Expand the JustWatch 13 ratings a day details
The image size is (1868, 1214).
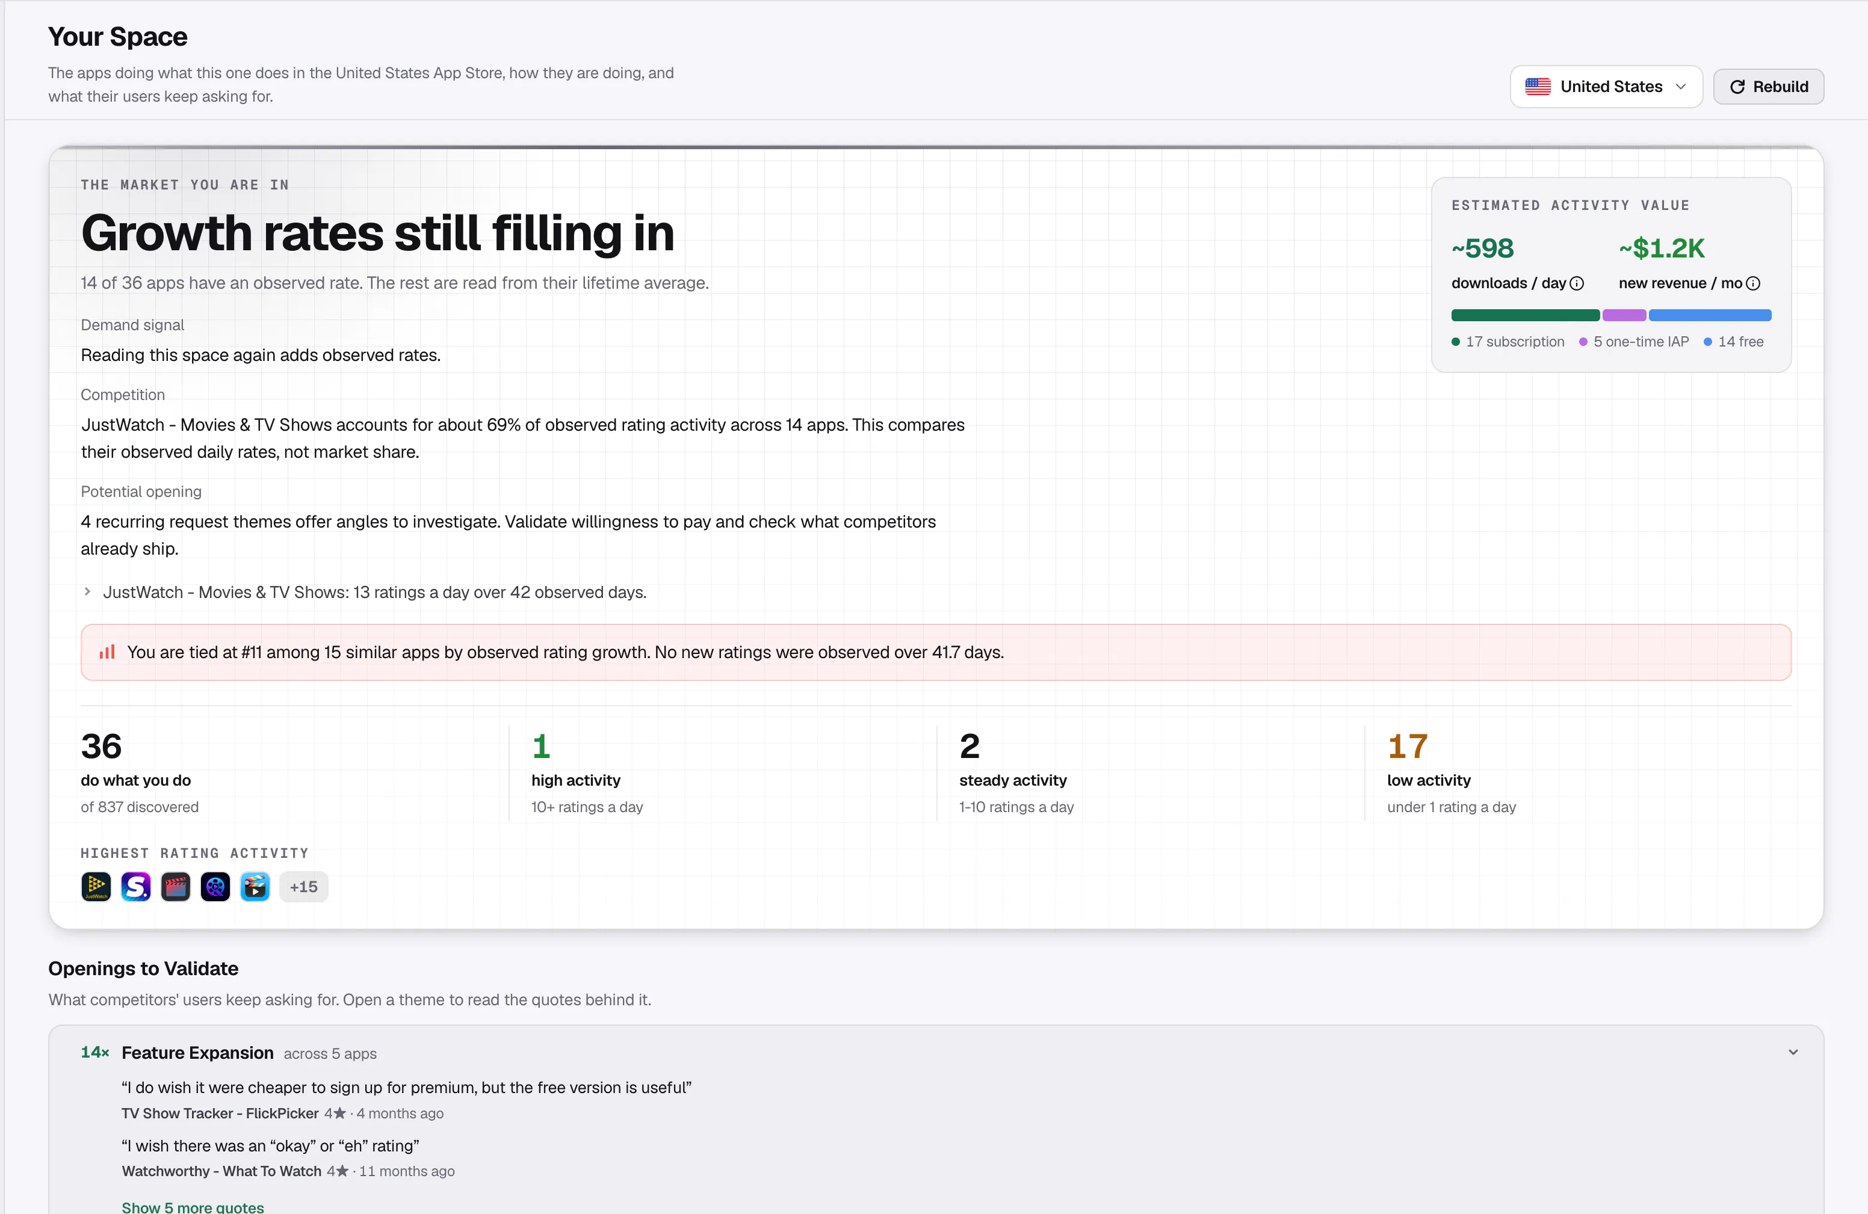[x=364, y=593]
